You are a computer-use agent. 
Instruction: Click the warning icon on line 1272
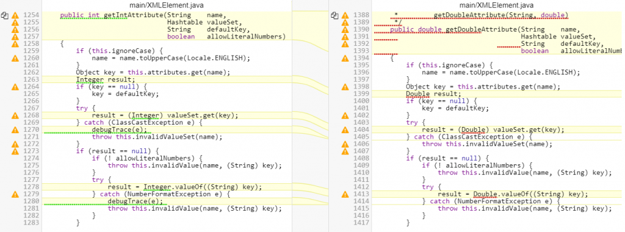(x=15, y=144)
